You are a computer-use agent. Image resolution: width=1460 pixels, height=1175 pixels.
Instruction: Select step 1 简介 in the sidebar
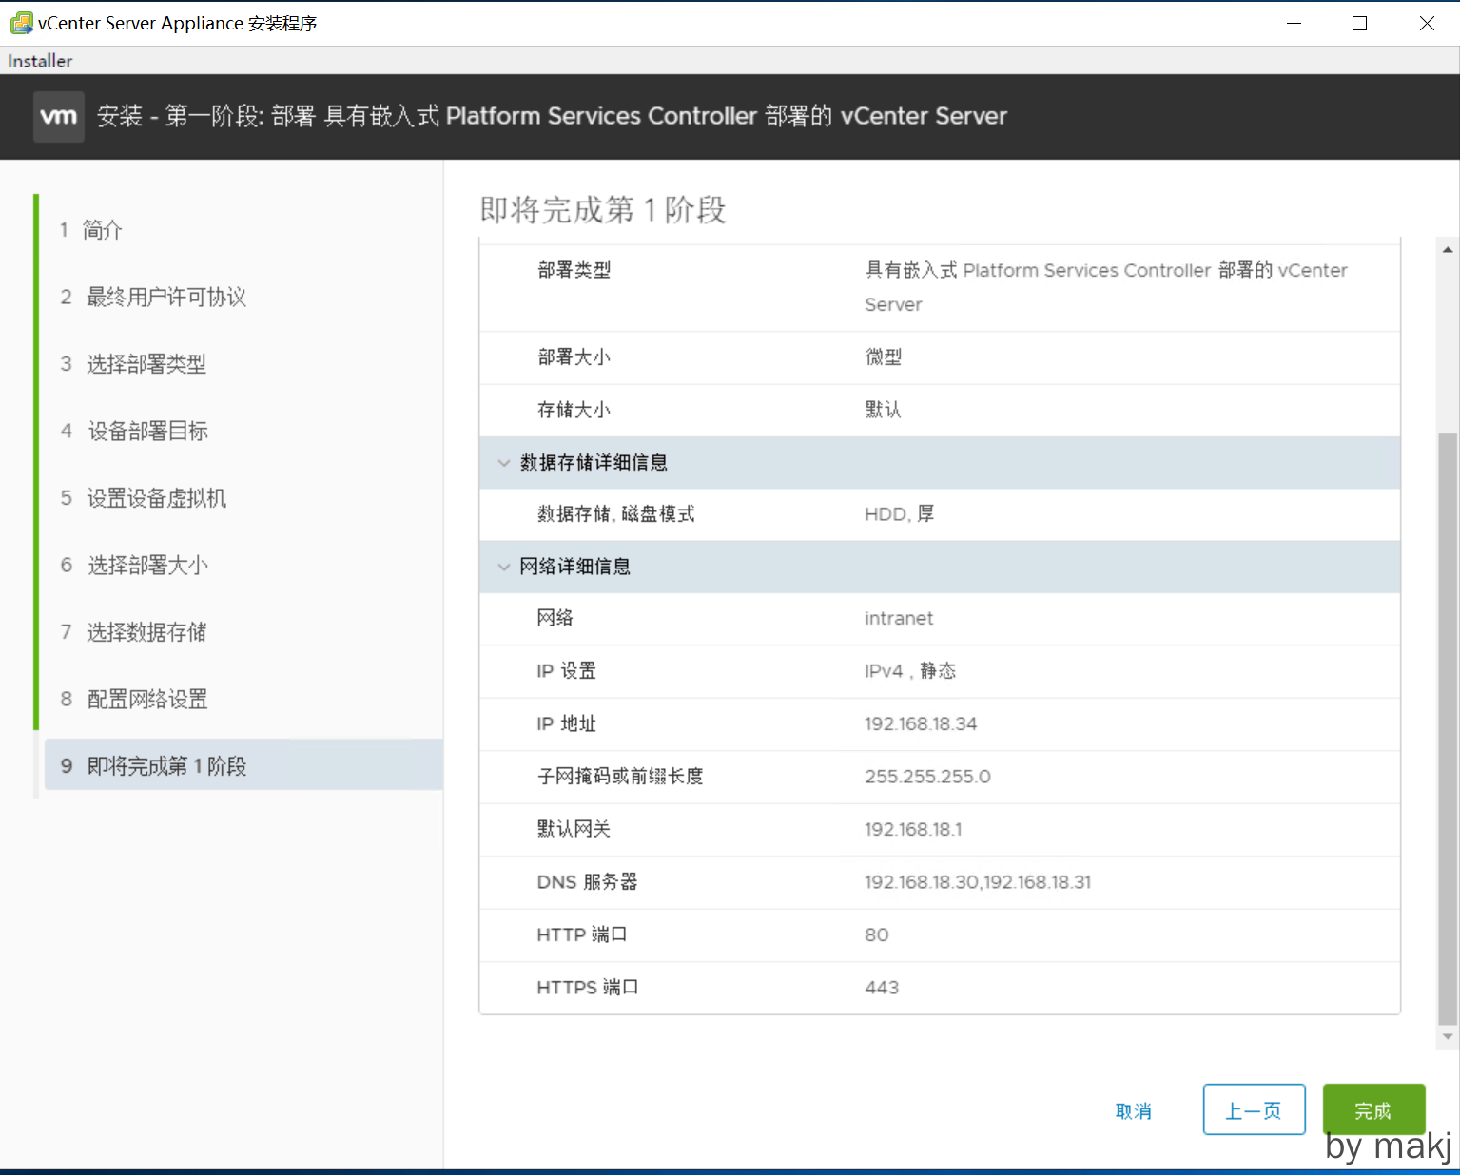pos(102,230)
